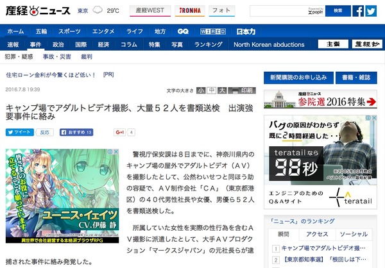
Task: Click the G+1 share button
Action: 119,132
